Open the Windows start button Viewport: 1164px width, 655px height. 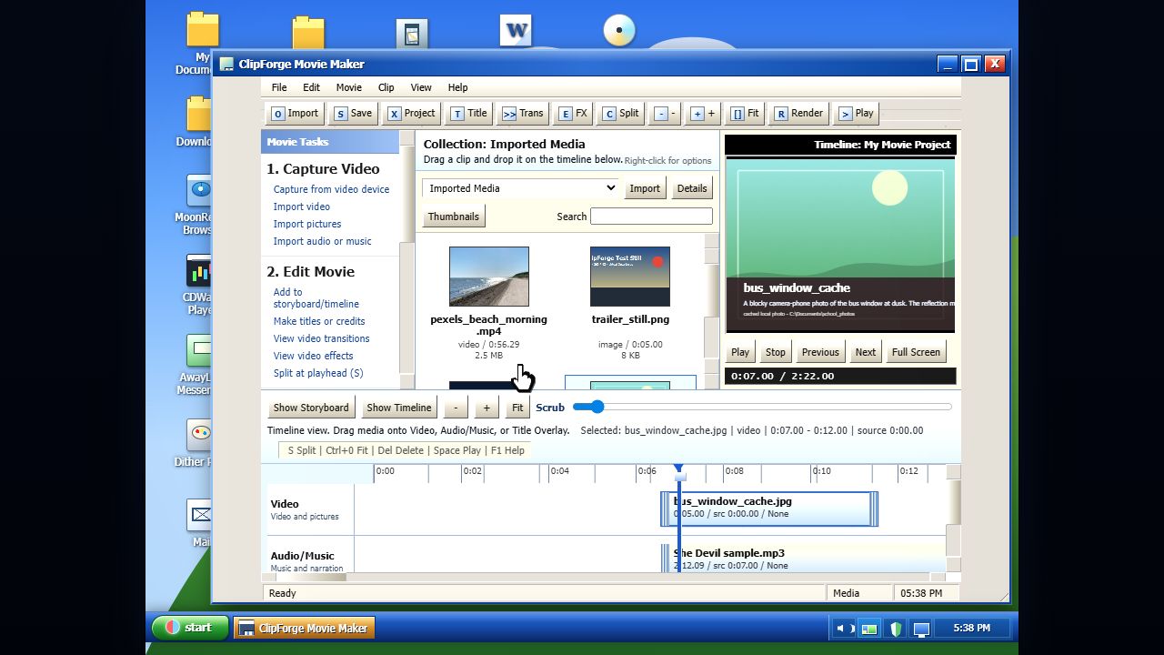click(189, 628)
